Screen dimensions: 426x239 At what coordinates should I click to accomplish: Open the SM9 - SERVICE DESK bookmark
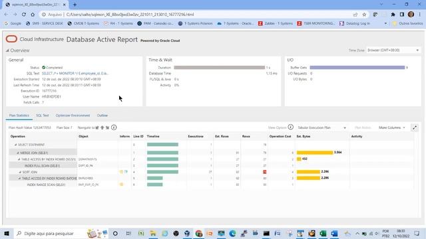pos(45,24)
